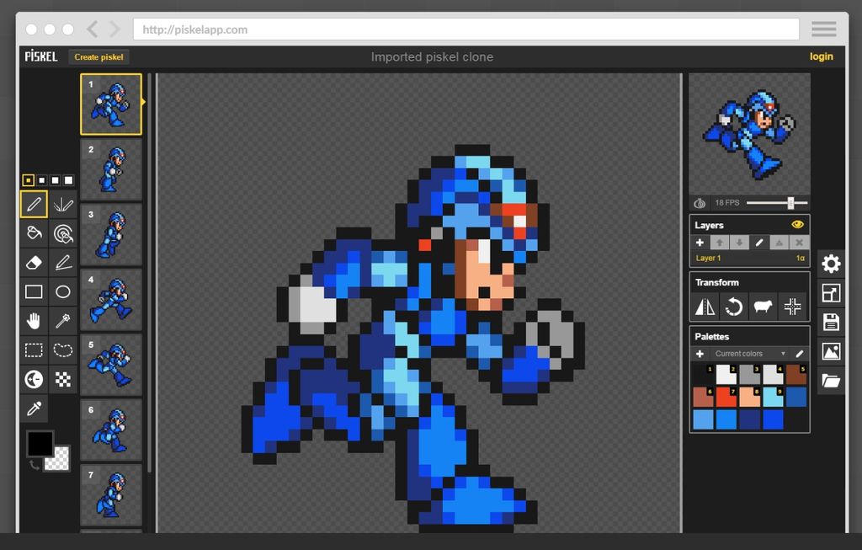Screen dimensions: 862x550
Task: Expand the application settings gear panel
Action: (833, 264)
